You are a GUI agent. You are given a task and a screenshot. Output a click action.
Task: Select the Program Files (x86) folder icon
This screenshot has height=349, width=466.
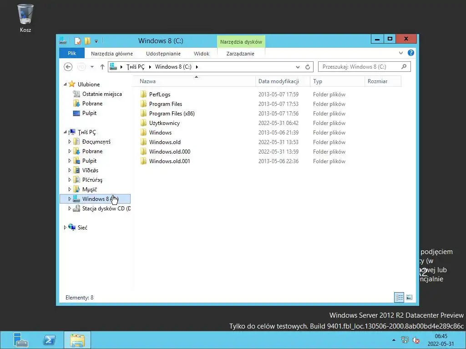click(x=143, y=113)
